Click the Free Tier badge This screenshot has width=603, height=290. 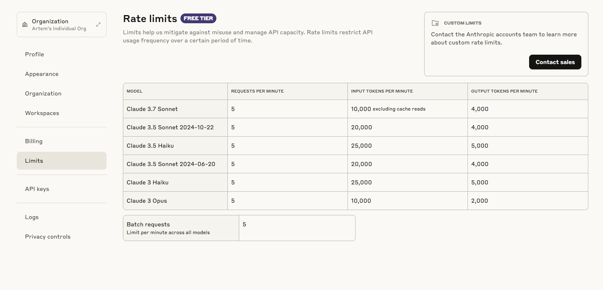coord(198,18)
